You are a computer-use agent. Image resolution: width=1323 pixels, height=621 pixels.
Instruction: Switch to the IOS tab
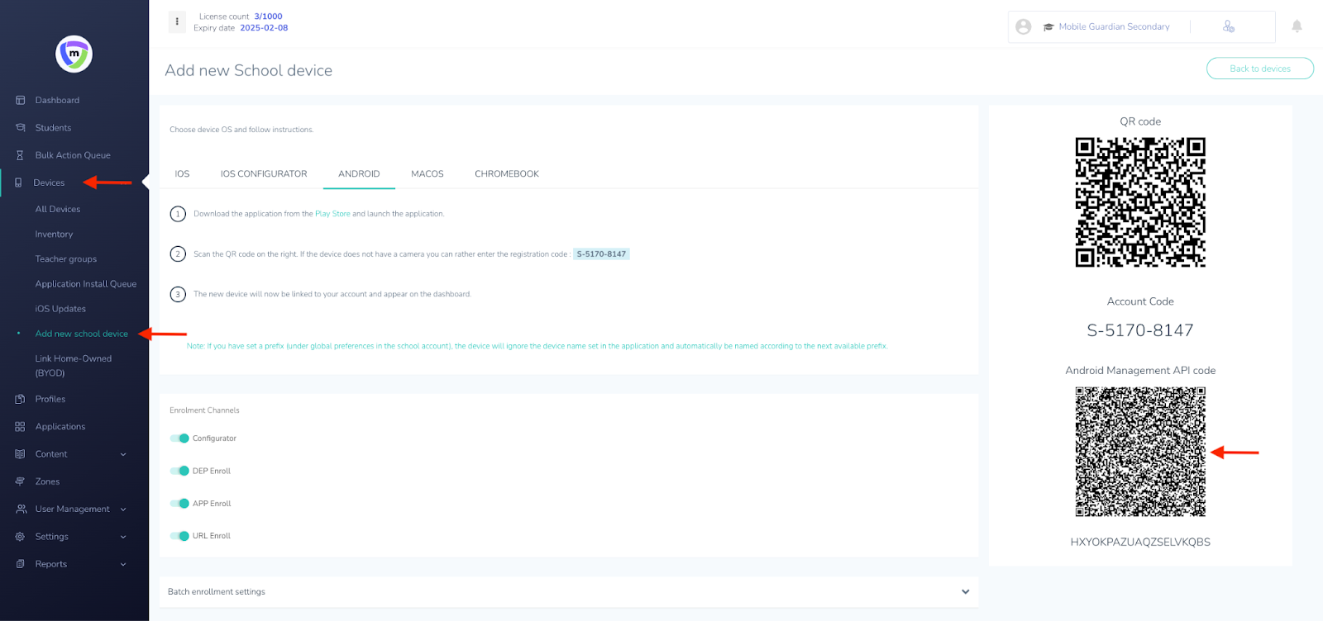(x=182, y=174)
